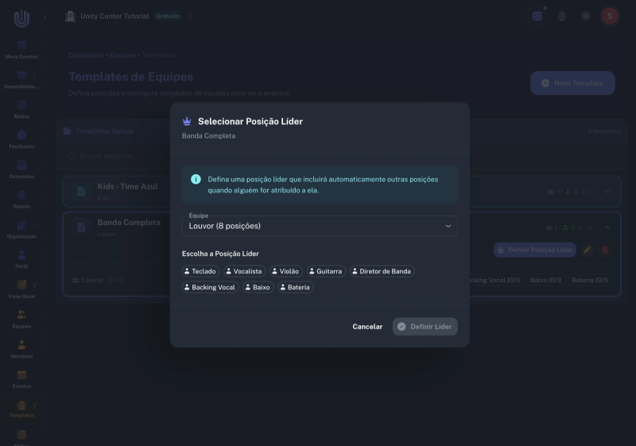The height and width of the screenshot is (446, 636).
Task: Open Eventos in the sidebar
Action: (21, 380)
